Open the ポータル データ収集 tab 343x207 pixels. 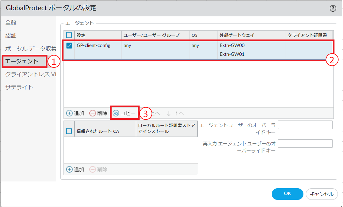pyautogui.click(x=31, y=49)
